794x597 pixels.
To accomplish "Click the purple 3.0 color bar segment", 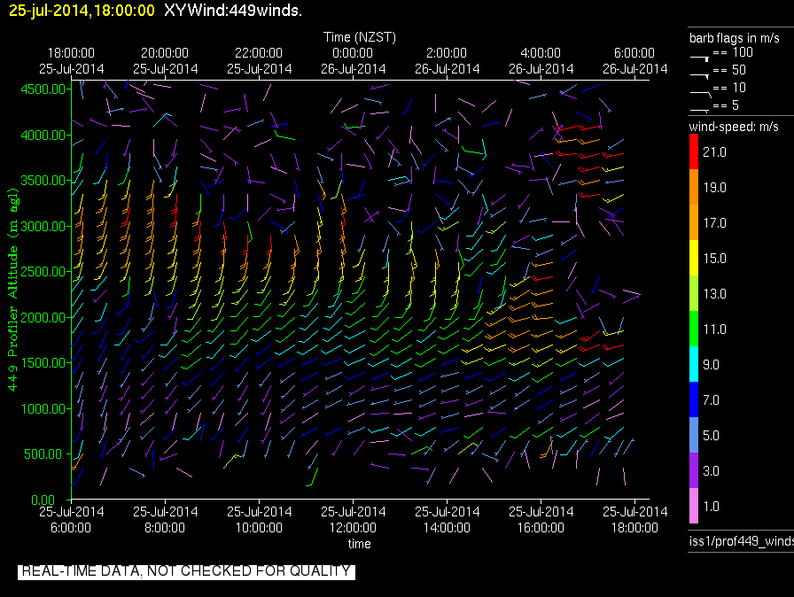I will coord(694,470).
